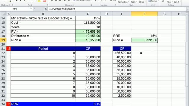
Task: Click Period 5 cell in row 27
Action: point(43,74)
